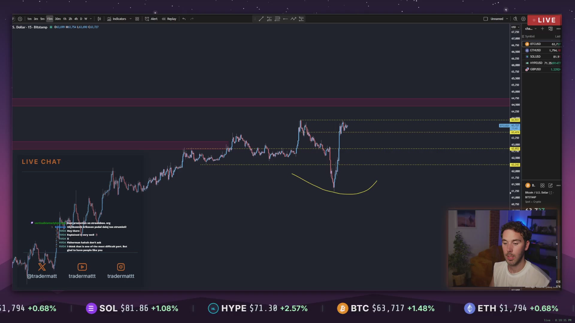Select GBPUSD in the watchlist
Image resolution: width=575 pixels, height=323 pixels.
pyautogui.click(x=542, y=69)
